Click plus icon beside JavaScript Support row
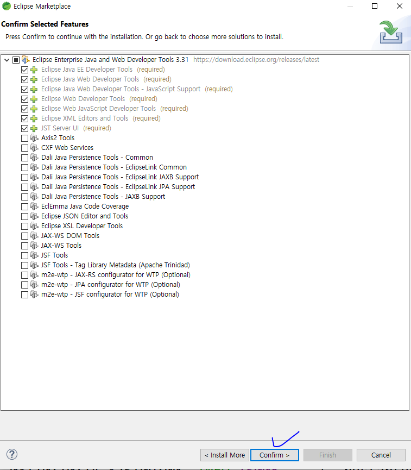Screen dimensions: 411x470 (x=34, y=89)
